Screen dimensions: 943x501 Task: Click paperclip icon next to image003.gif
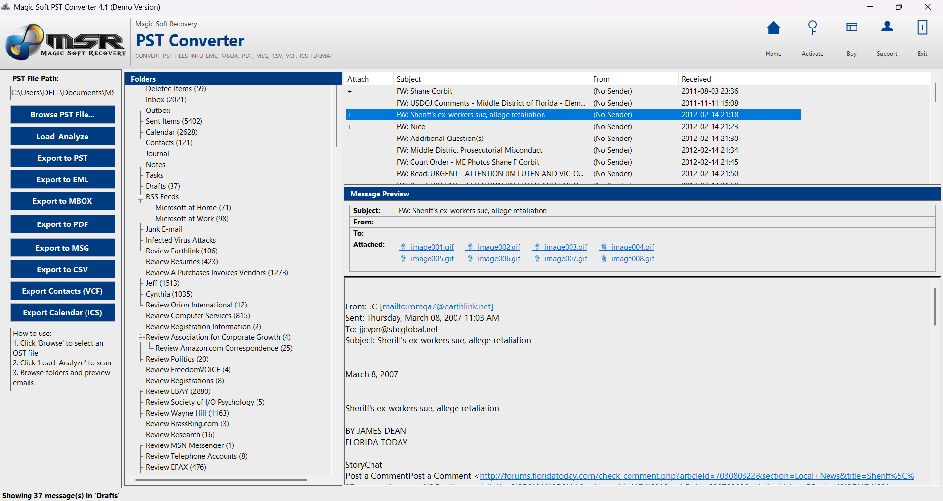coord(537,247)
